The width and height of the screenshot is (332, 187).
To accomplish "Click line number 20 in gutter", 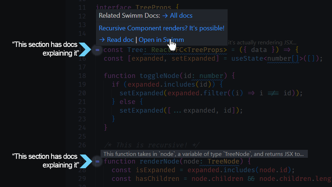I will 82,93.
